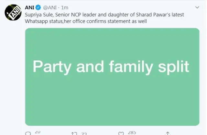Image resolution: width=207 pixels, height=135 pixels.
Task: Click the "Party and family split" text
Action: click(x=111, y=67)
